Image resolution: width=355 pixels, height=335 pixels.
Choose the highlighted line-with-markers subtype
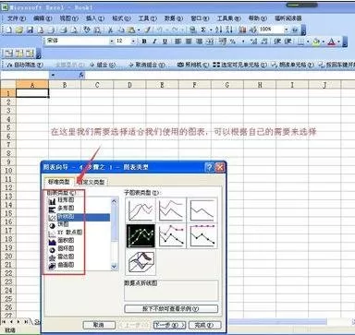pyautogui.click(x=141, y=235)
